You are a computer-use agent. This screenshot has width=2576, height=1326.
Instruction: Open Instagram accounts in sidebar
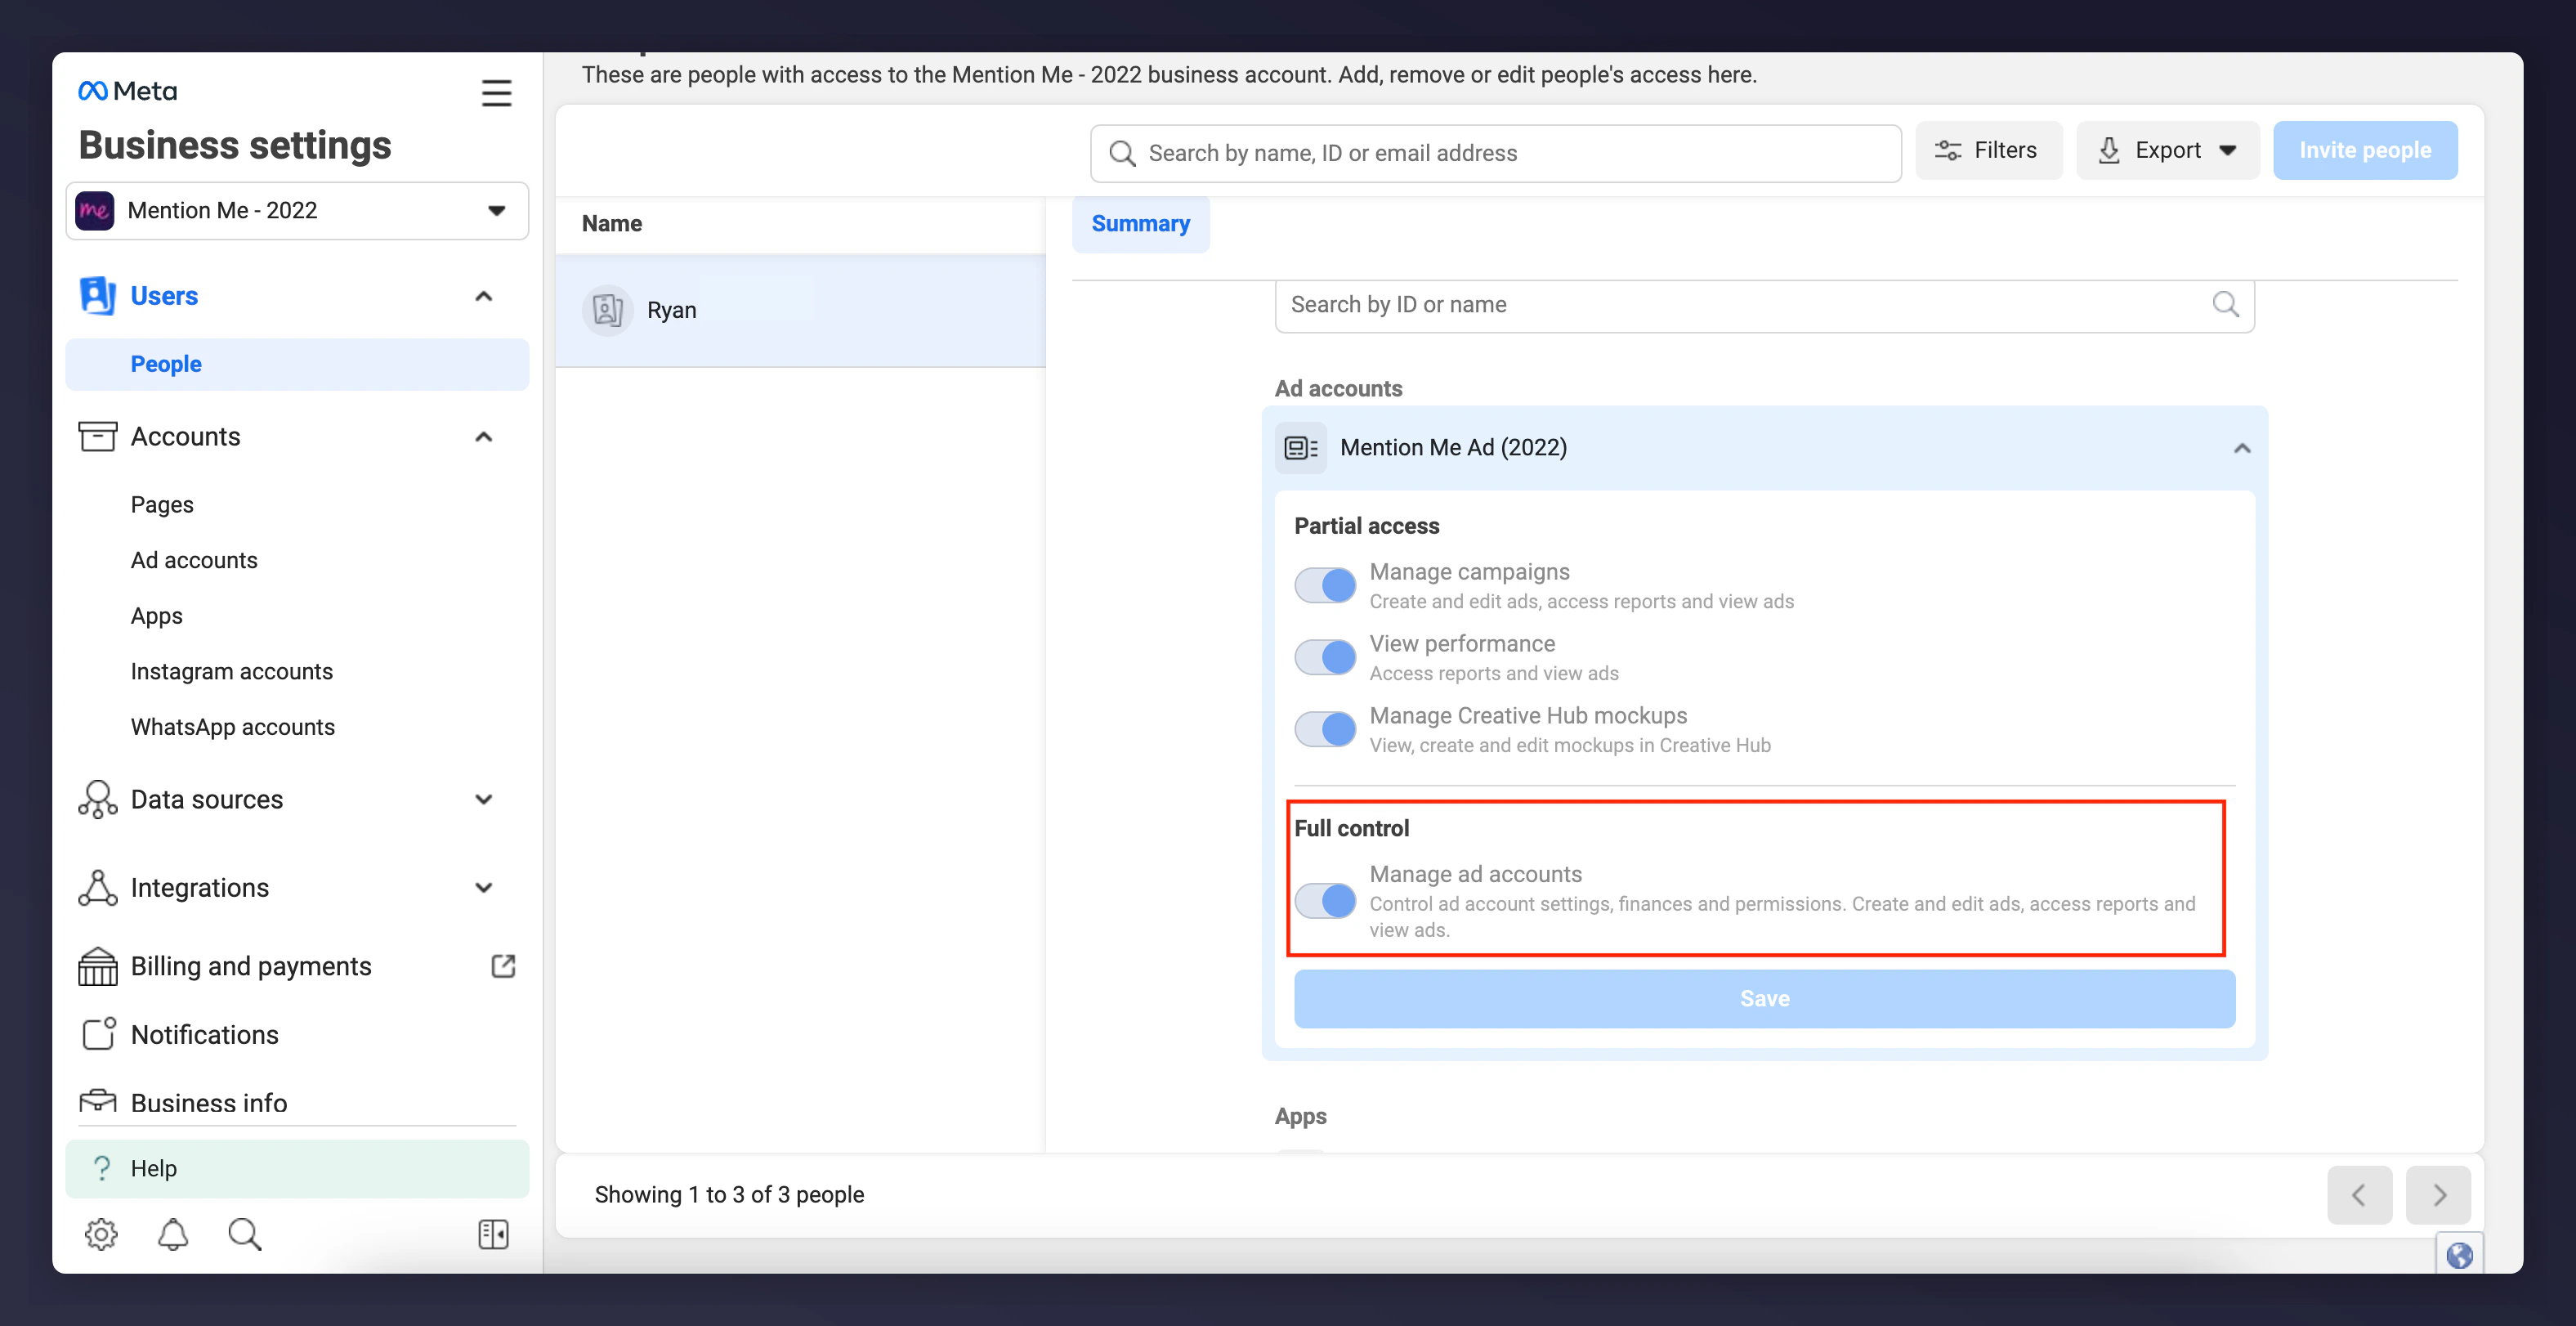click(x=232, y=671)
